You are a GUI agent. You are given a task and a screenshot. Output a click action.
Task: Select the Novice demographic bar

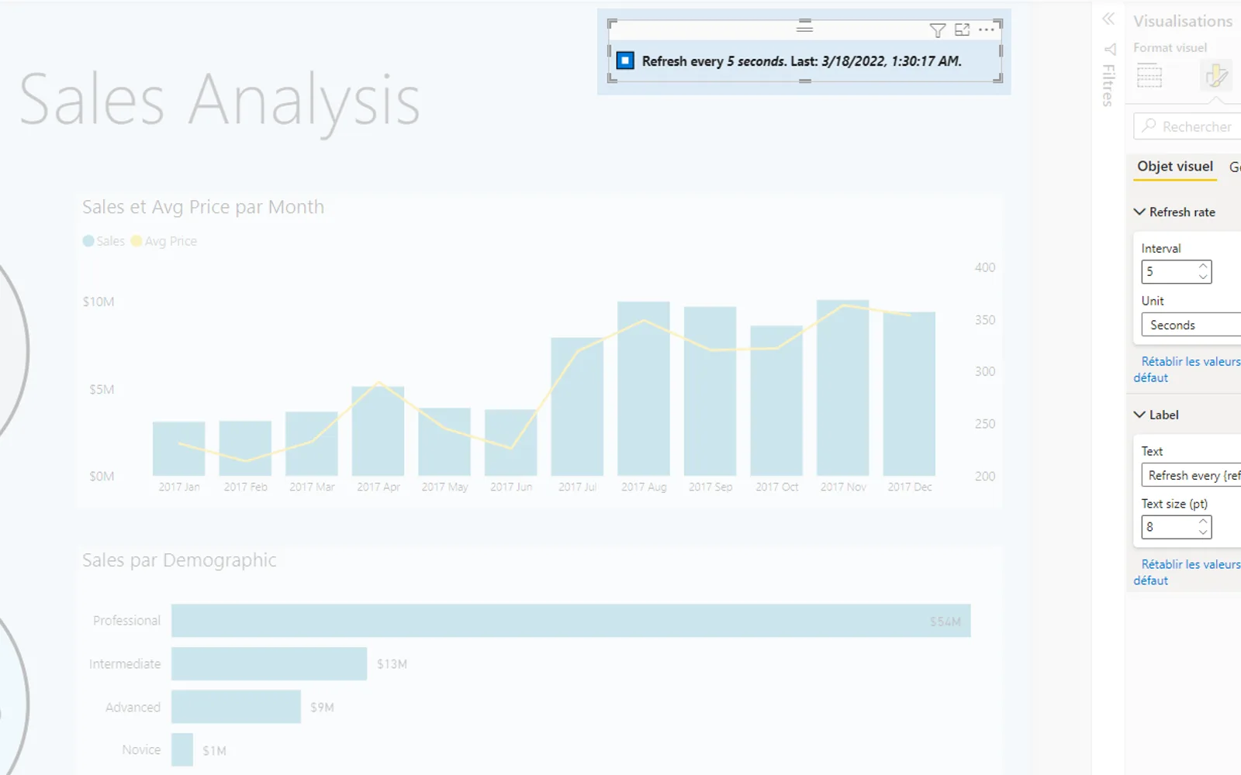pos(182,749)
